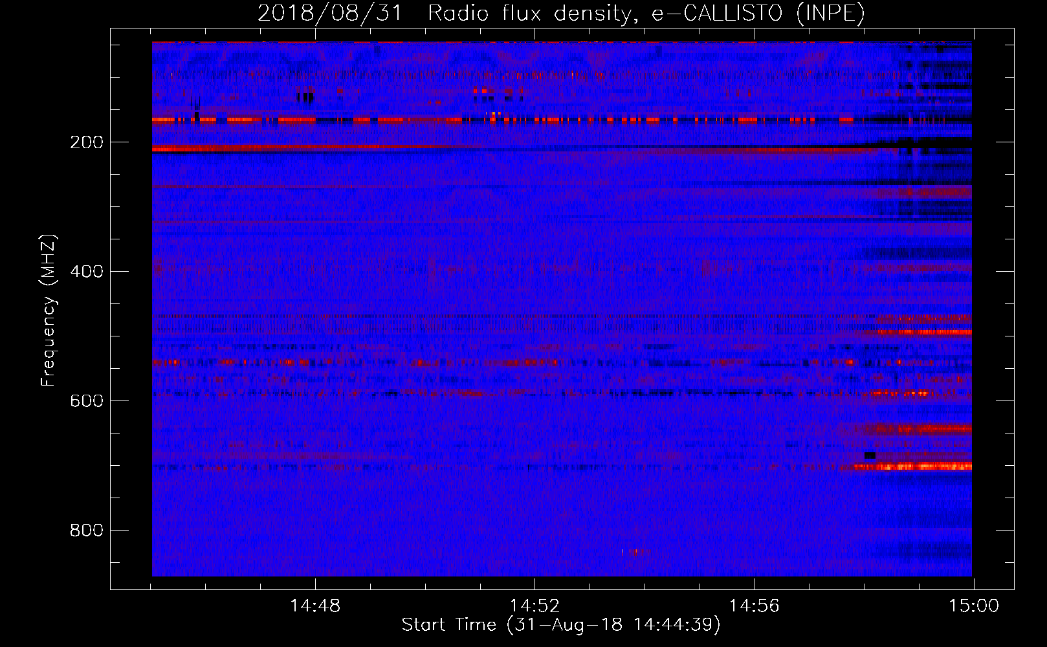Click the 14:48 time tick label

(x=315, y=606)
